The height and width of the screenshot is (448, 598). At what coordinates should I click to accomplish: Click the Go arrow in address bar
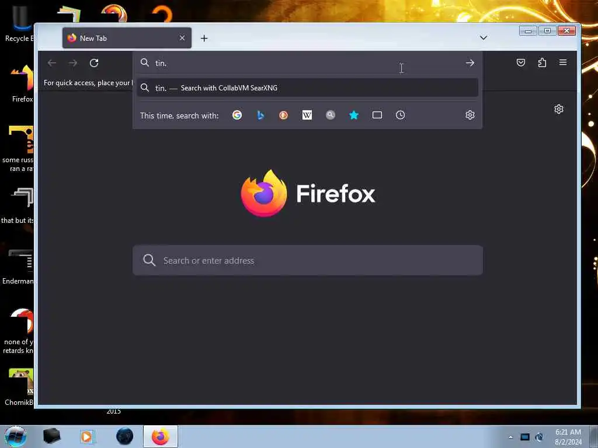tap(470, 63)
